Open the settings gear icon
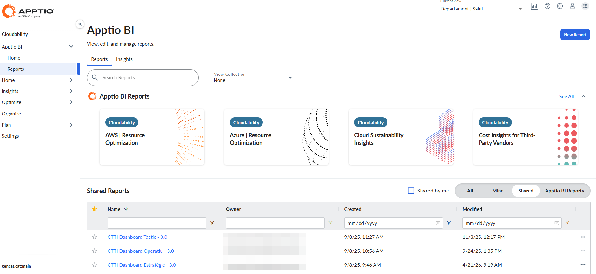This screenshot has width=596, height=274. 560,6
